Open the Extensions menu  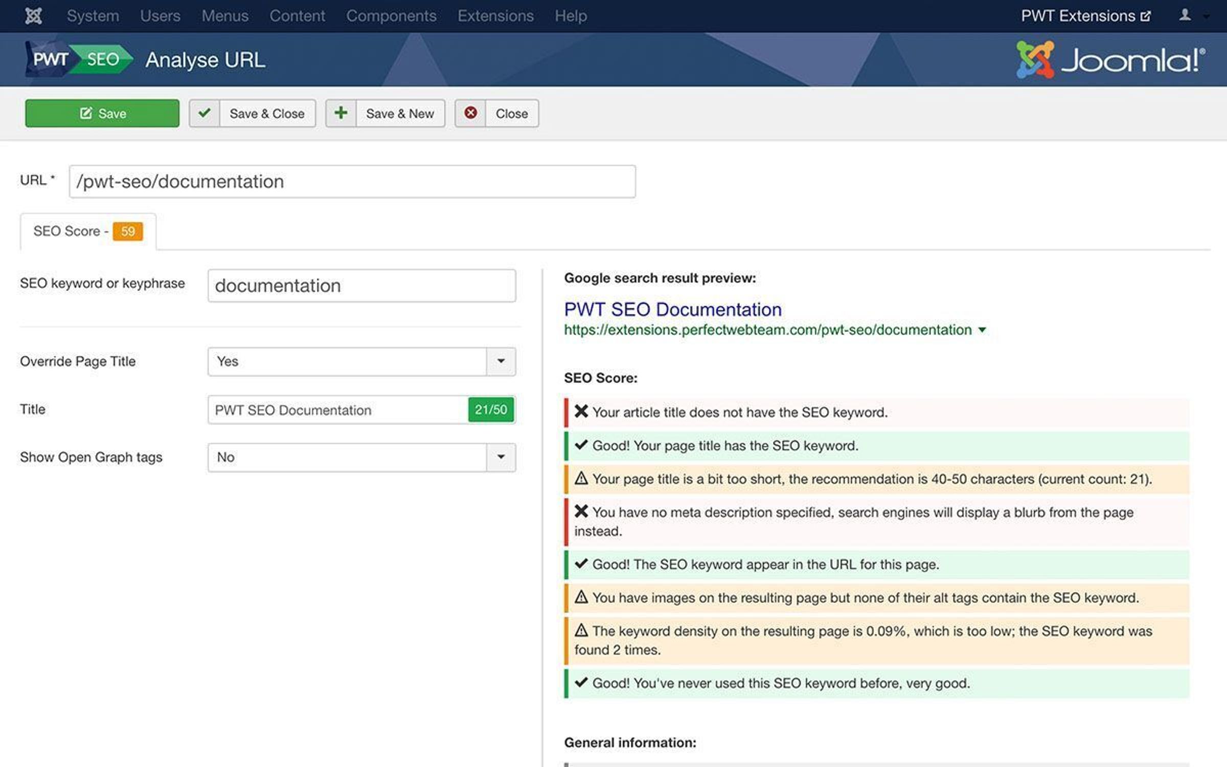(495, 16)
